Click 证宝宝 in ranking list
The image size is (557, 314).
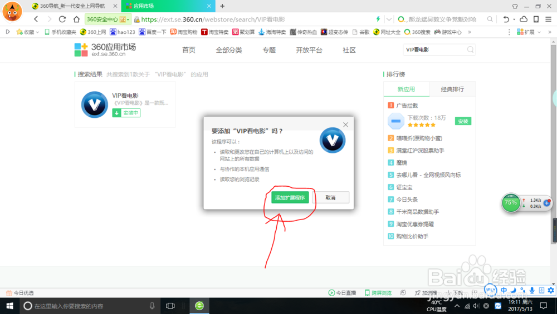pos(404,187)
